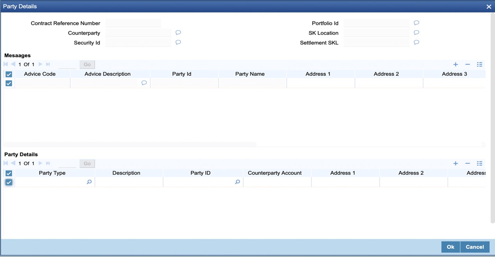
Task: Click page number box in Messages pager
Action: 67,65
